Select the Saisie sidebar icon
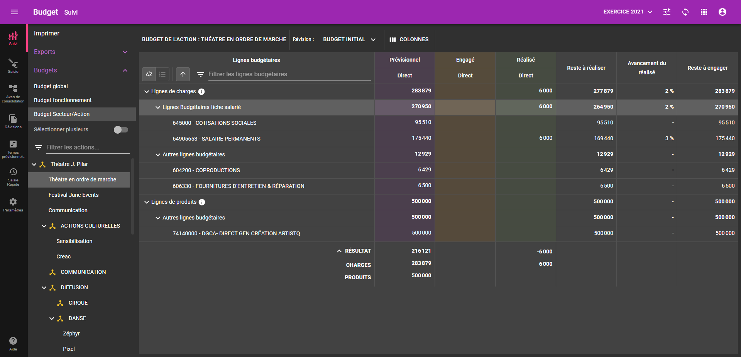The width and height of the screenshot is (741, 357). pos(13,65)
